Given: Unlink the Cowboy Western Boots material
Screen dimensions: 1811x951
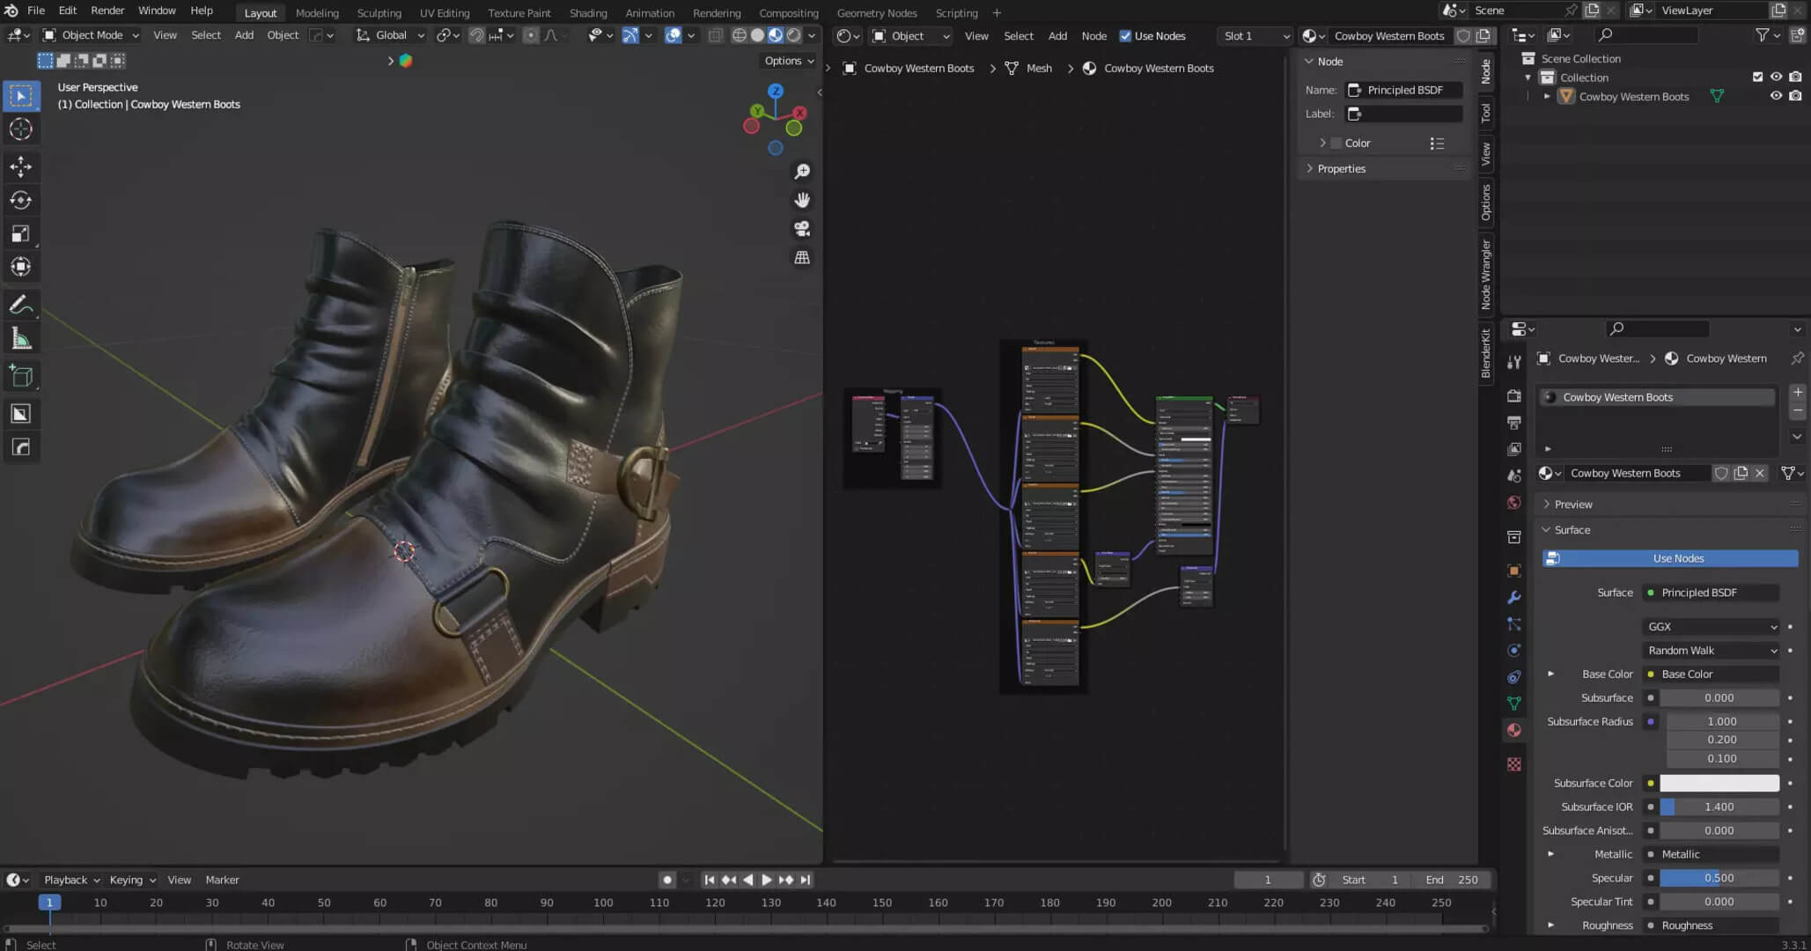Looking at the screenshot, I should pyautogui.click(x=1760, y=473).
